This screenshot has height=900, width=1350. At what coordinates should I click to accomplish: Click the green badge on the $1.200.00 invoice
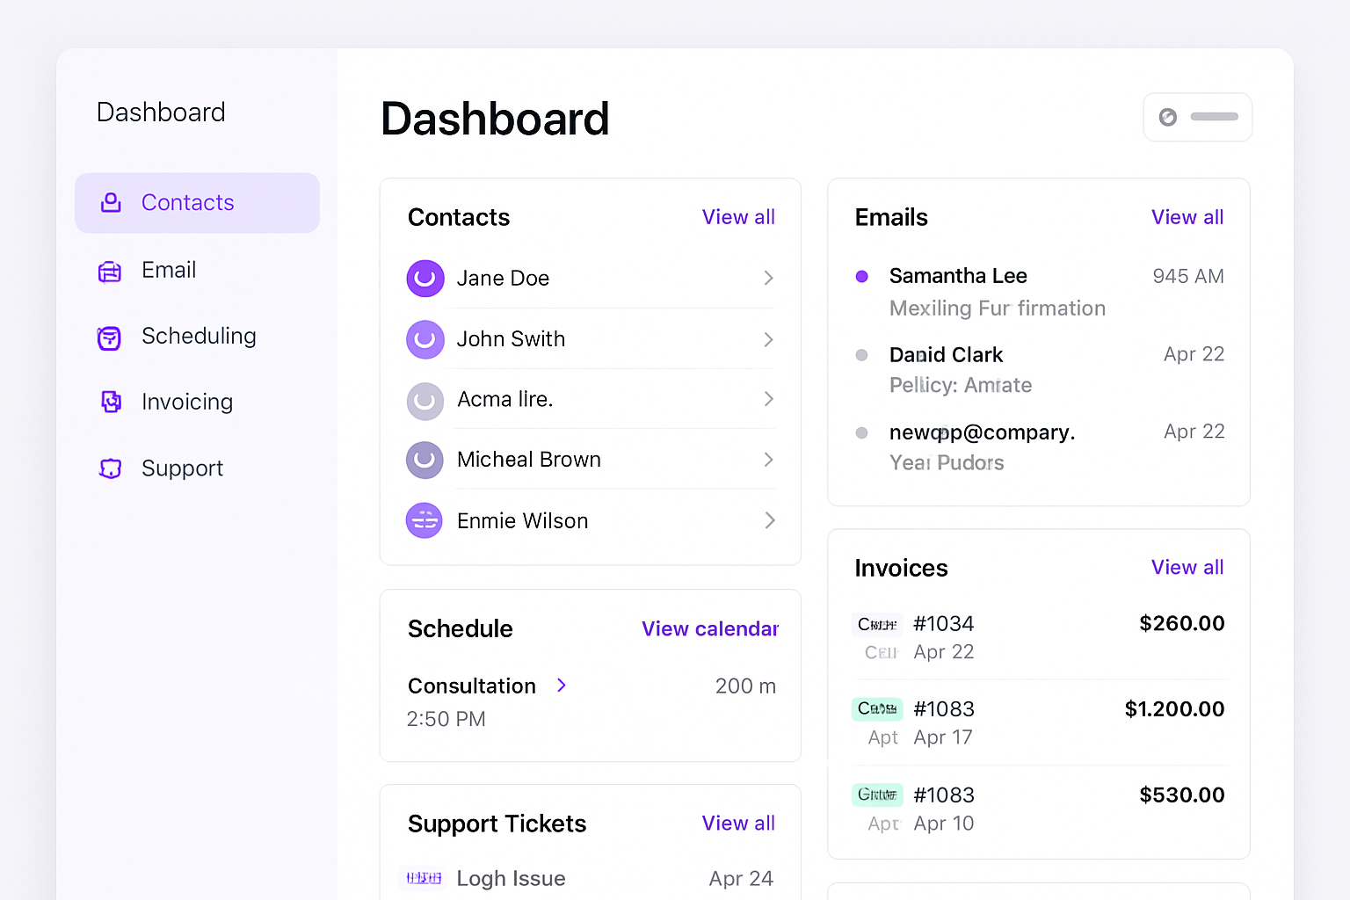pos(877,709)
